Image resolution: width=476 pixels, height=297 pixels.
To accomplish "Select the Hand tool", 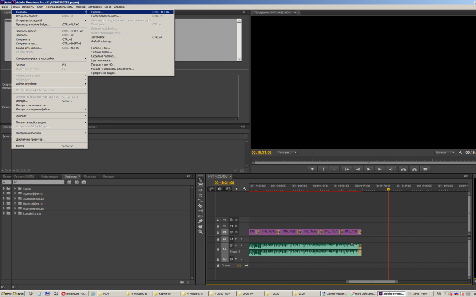I will tap(200, 226).
